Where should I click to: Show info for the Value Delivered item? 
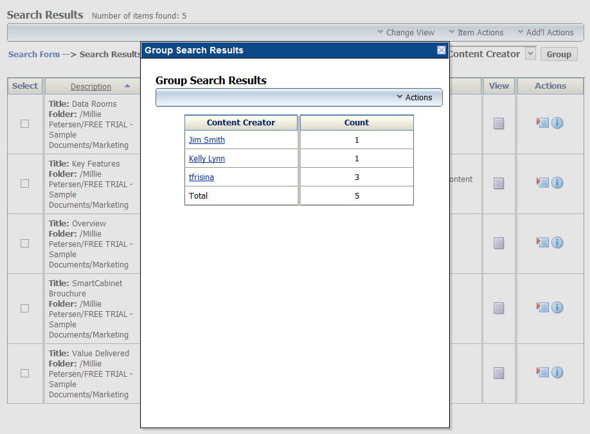pyautogui.click(x=557, y=372)
